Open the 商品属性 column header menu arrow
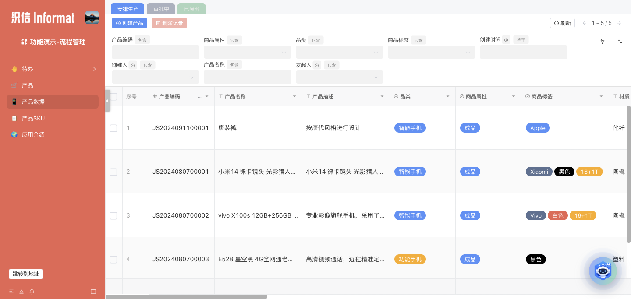 click(x=514, y=96)
